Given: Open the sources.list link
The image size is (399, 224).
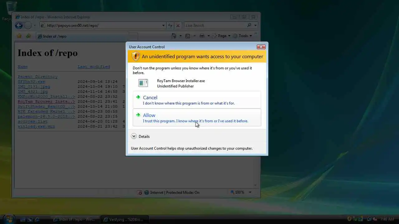Looking at the screenshot, I should (x=33, y=121).
